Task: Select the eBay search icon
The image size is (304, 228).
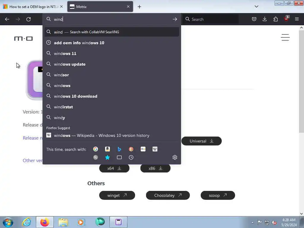Action: 143,149
